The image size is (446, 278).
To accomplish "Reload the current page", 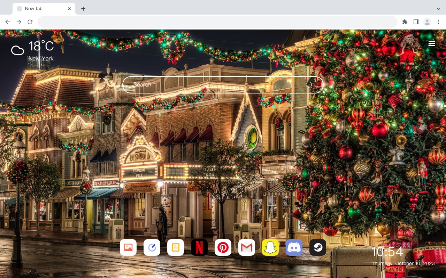I will coord(30,22).
